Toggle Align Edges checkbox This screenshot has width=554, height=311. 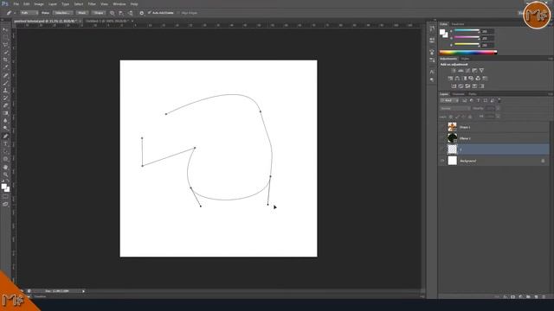pyautogui.click(x=178, y=13)
